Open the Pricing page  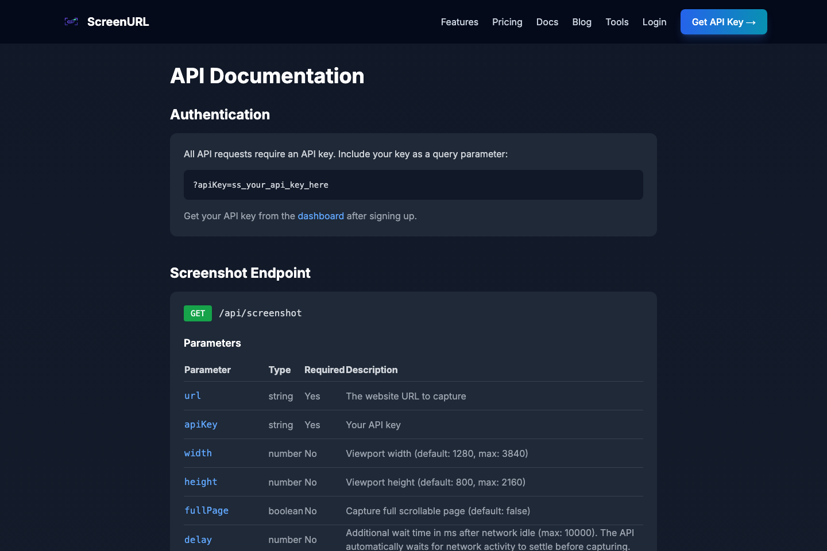507,22
